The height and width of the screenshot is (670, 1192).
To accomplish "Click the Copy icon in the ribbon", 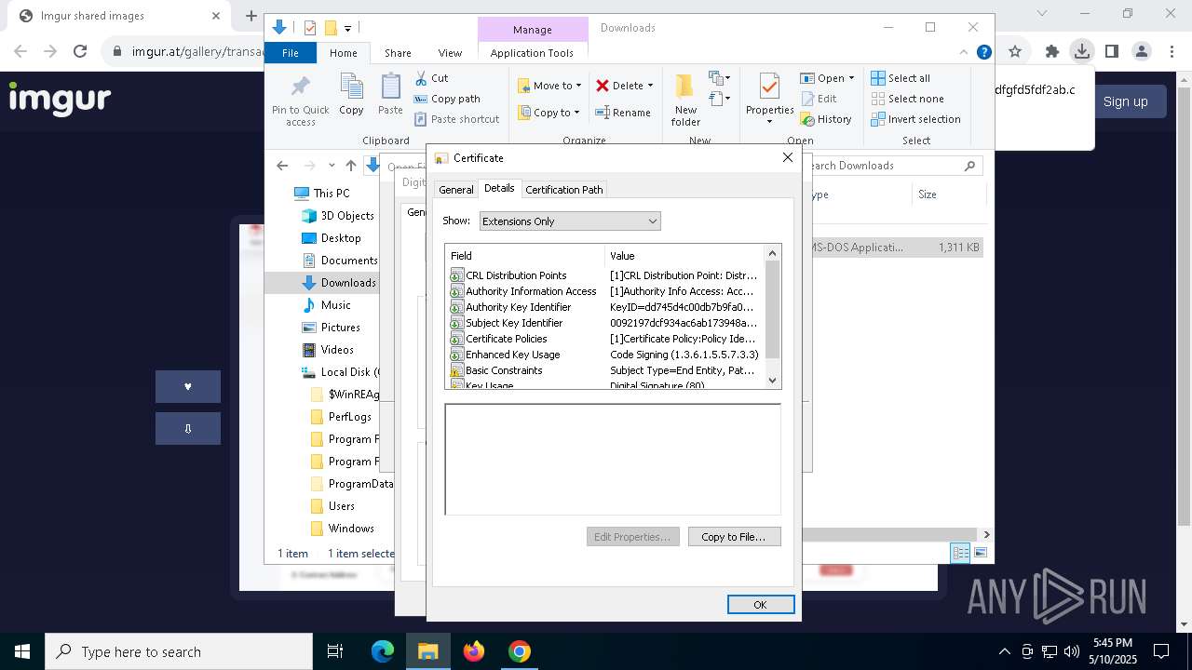I will pyautogui.click(x=351, y=87).
